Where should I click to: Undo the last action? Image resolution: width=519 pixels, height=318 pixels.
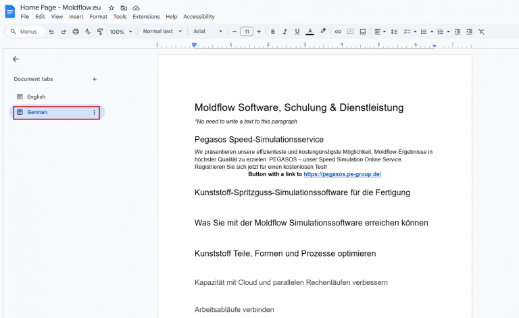pyautogui.click(x=51, y=32)
